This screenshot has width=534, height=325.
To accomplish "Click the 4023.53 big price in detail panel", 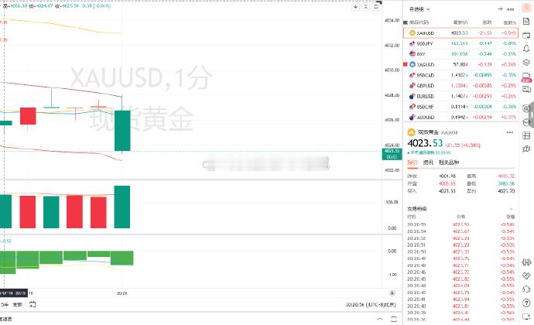I will [425, 143].
